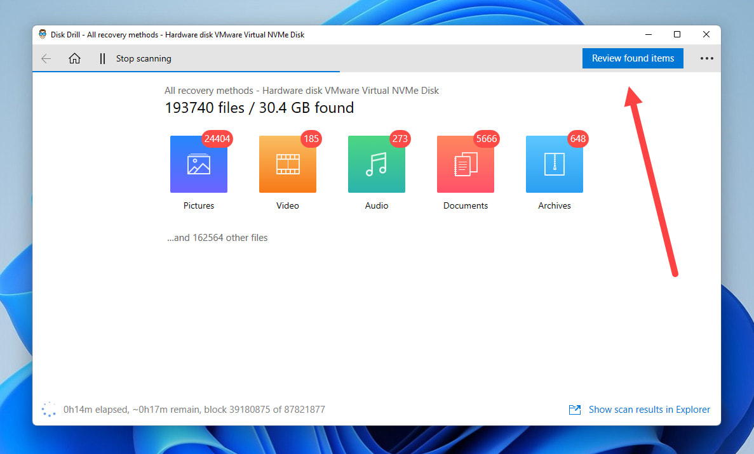Image resolution: width=754 pixels, height=454 pixels.
Task: Click the 185 badge on Video
Action: click(x=311, y=139)
